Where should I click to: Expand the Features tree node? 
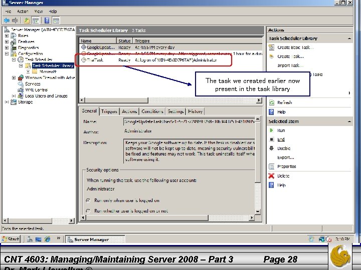pos(7,42)
